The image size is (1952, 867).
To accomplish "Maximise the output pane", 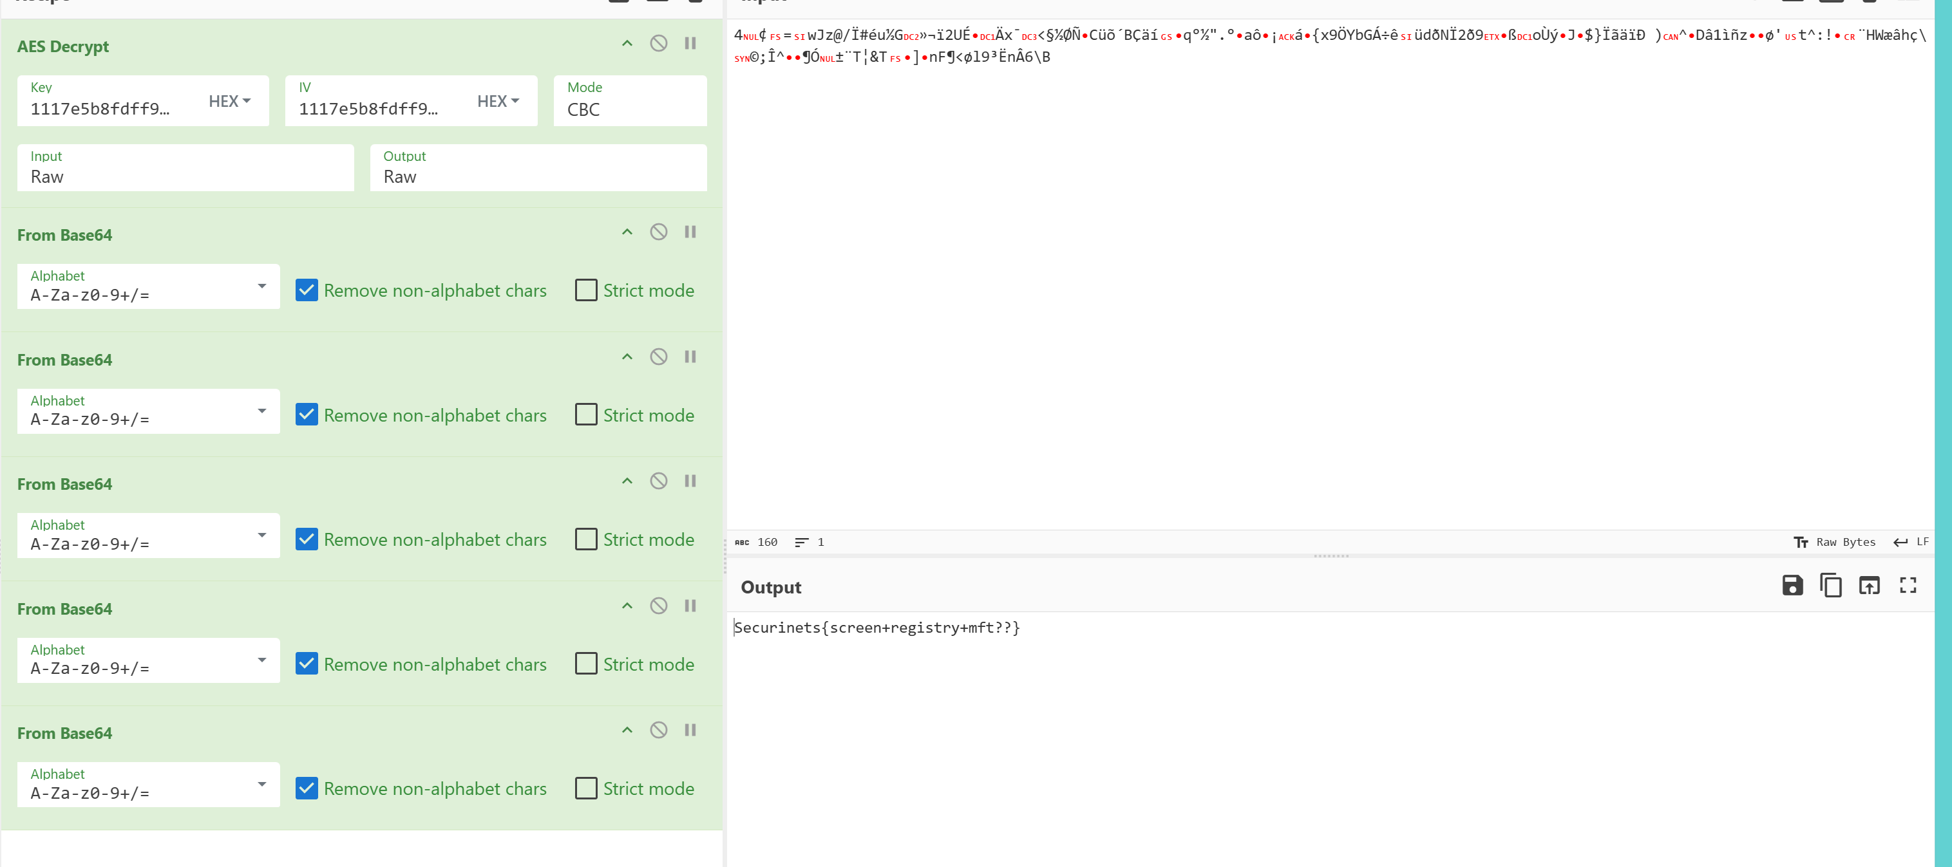I will click(x=1908, y=585).
